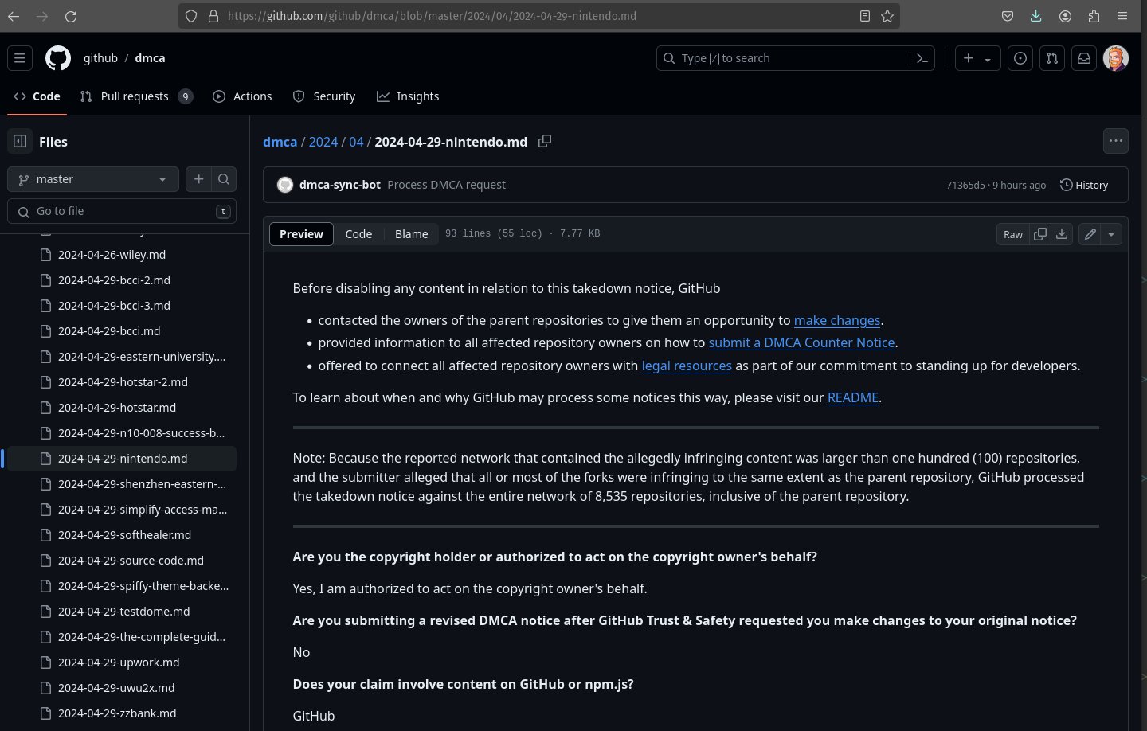Open the GitHub homepage logo
Image resolution: width=1147 pixels, height=731 pixels.
(x=58, y=58)
